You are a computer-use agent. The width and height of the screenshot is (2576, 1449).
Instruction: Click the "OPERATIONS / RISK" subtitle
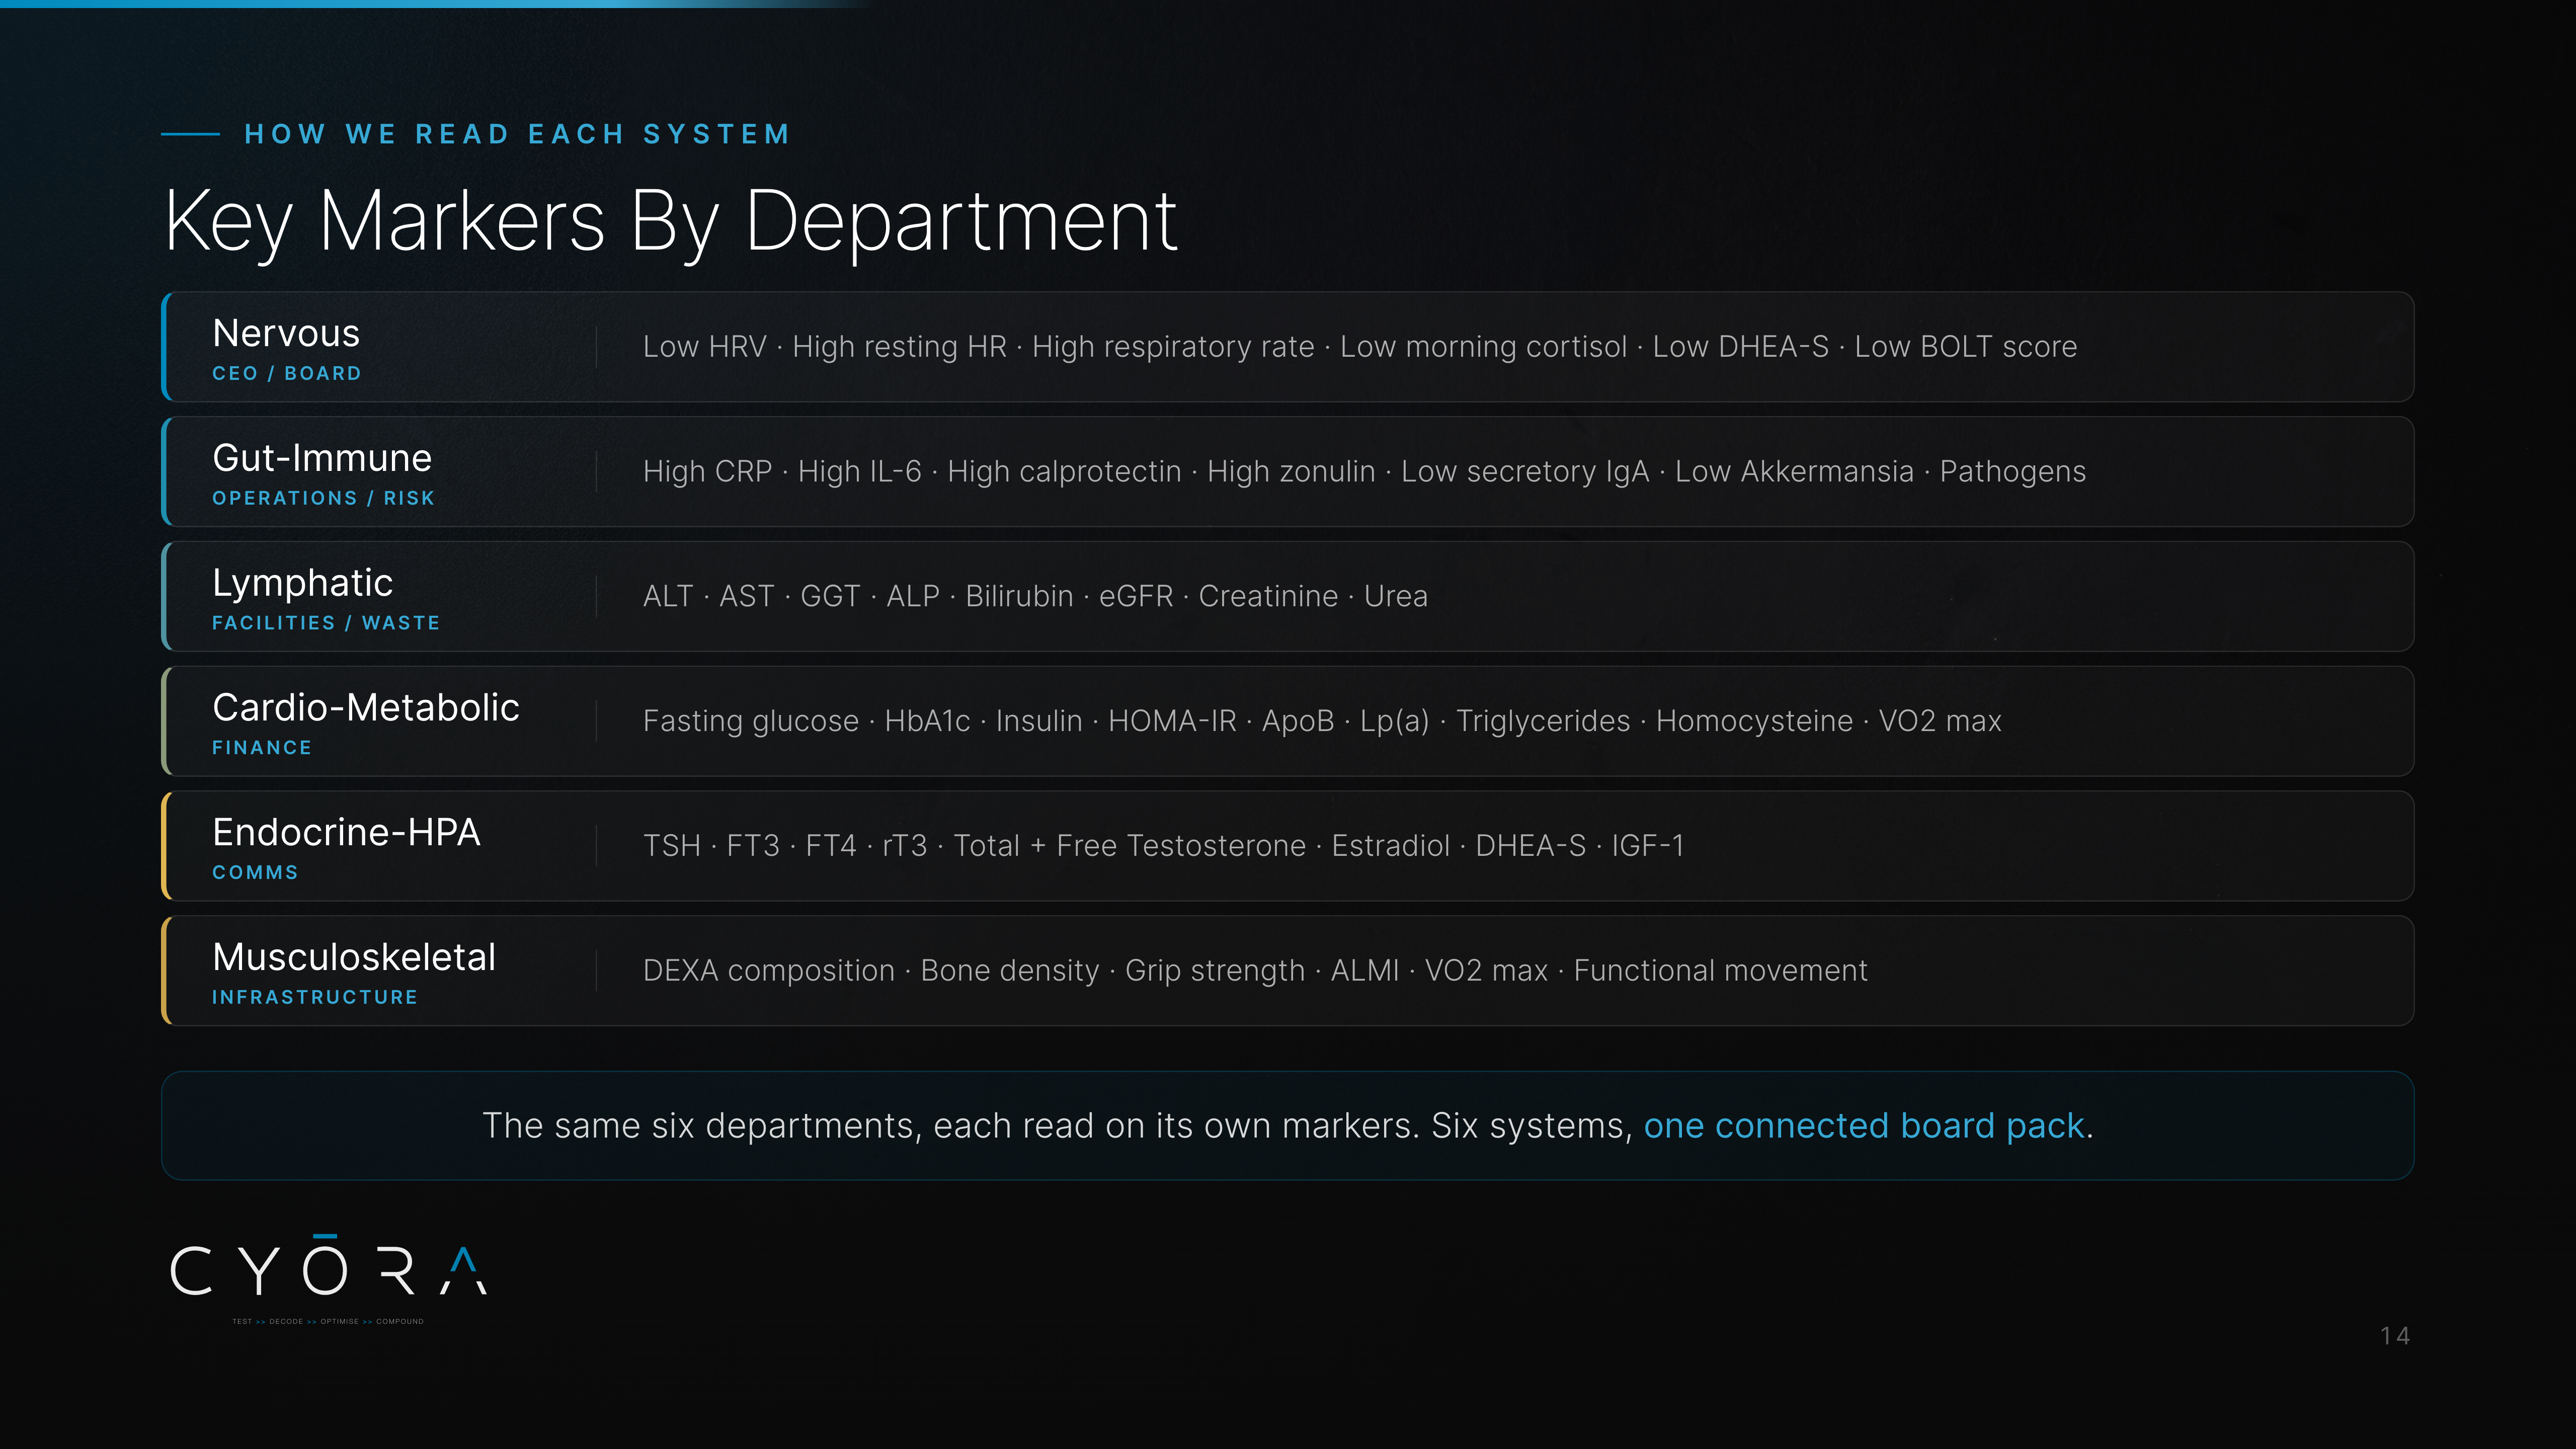click(323, 498)
